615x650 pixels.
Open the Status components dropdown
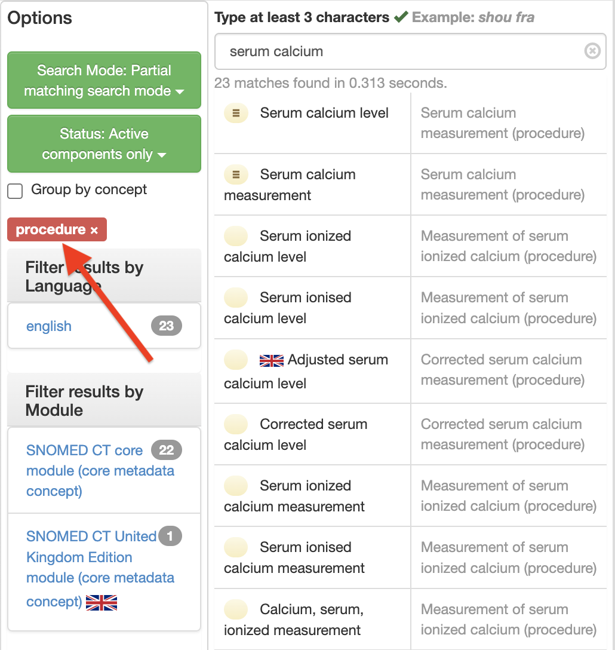pos(104,144)
